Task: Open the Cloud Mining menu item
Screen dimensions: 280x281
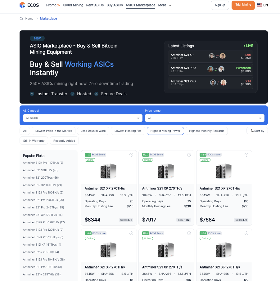Action: coord(73,5)
